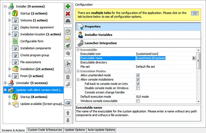The height and width of the screenshot is (133, 206).
Task: Click the gray hand toolbar icon
Action: tap(68, 53)
